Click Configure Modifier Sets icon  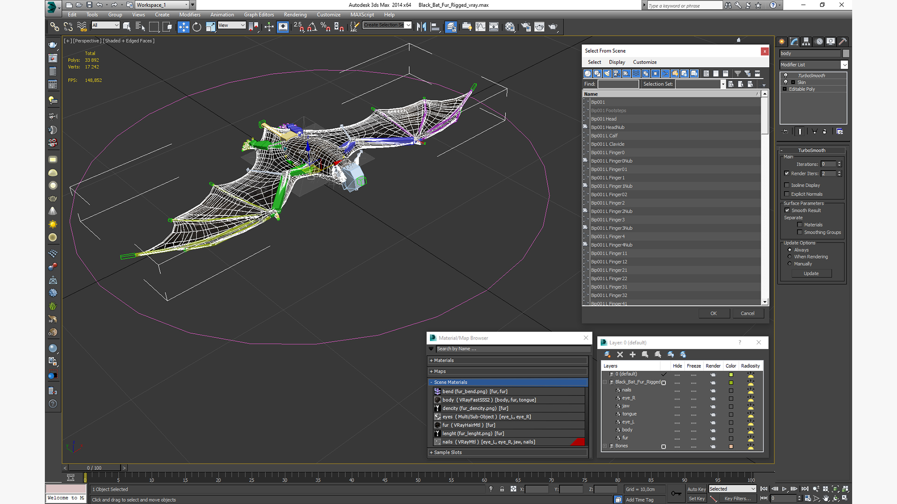[840, 132]
